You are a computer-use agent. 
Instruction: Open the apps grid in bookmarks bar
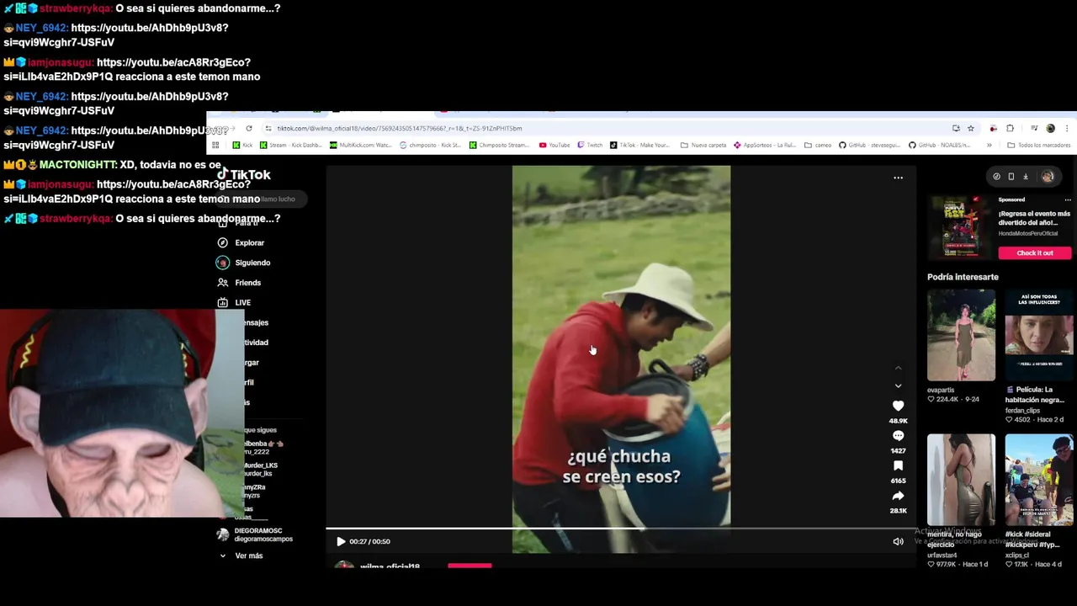tap(215, 145)
